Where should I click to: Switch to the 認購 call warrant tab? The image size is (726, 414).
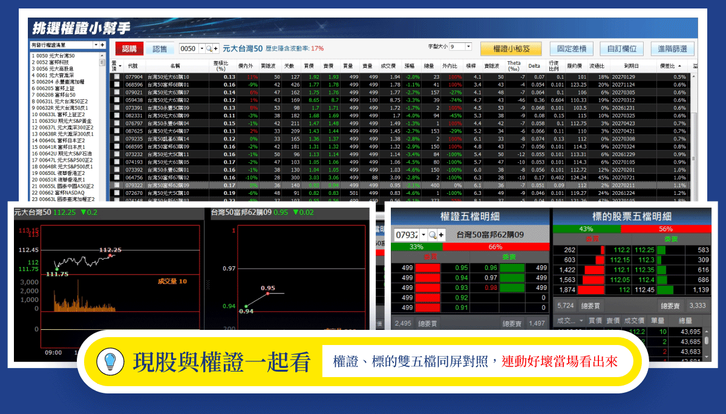129,49
